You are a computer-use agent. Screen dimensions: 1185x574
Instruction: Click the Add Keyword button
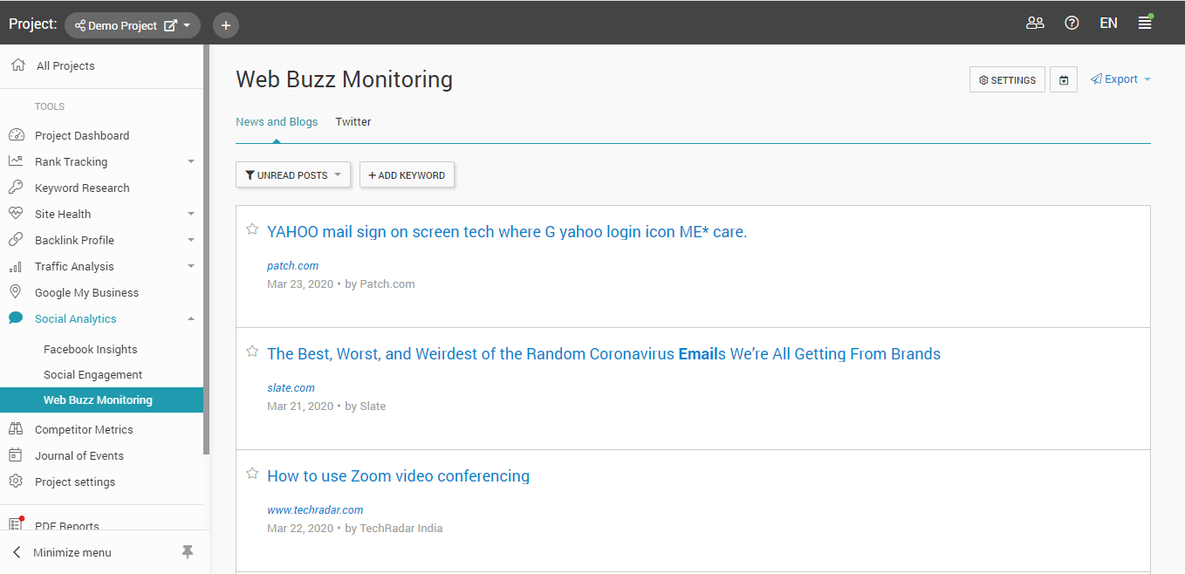pos(407,175)
